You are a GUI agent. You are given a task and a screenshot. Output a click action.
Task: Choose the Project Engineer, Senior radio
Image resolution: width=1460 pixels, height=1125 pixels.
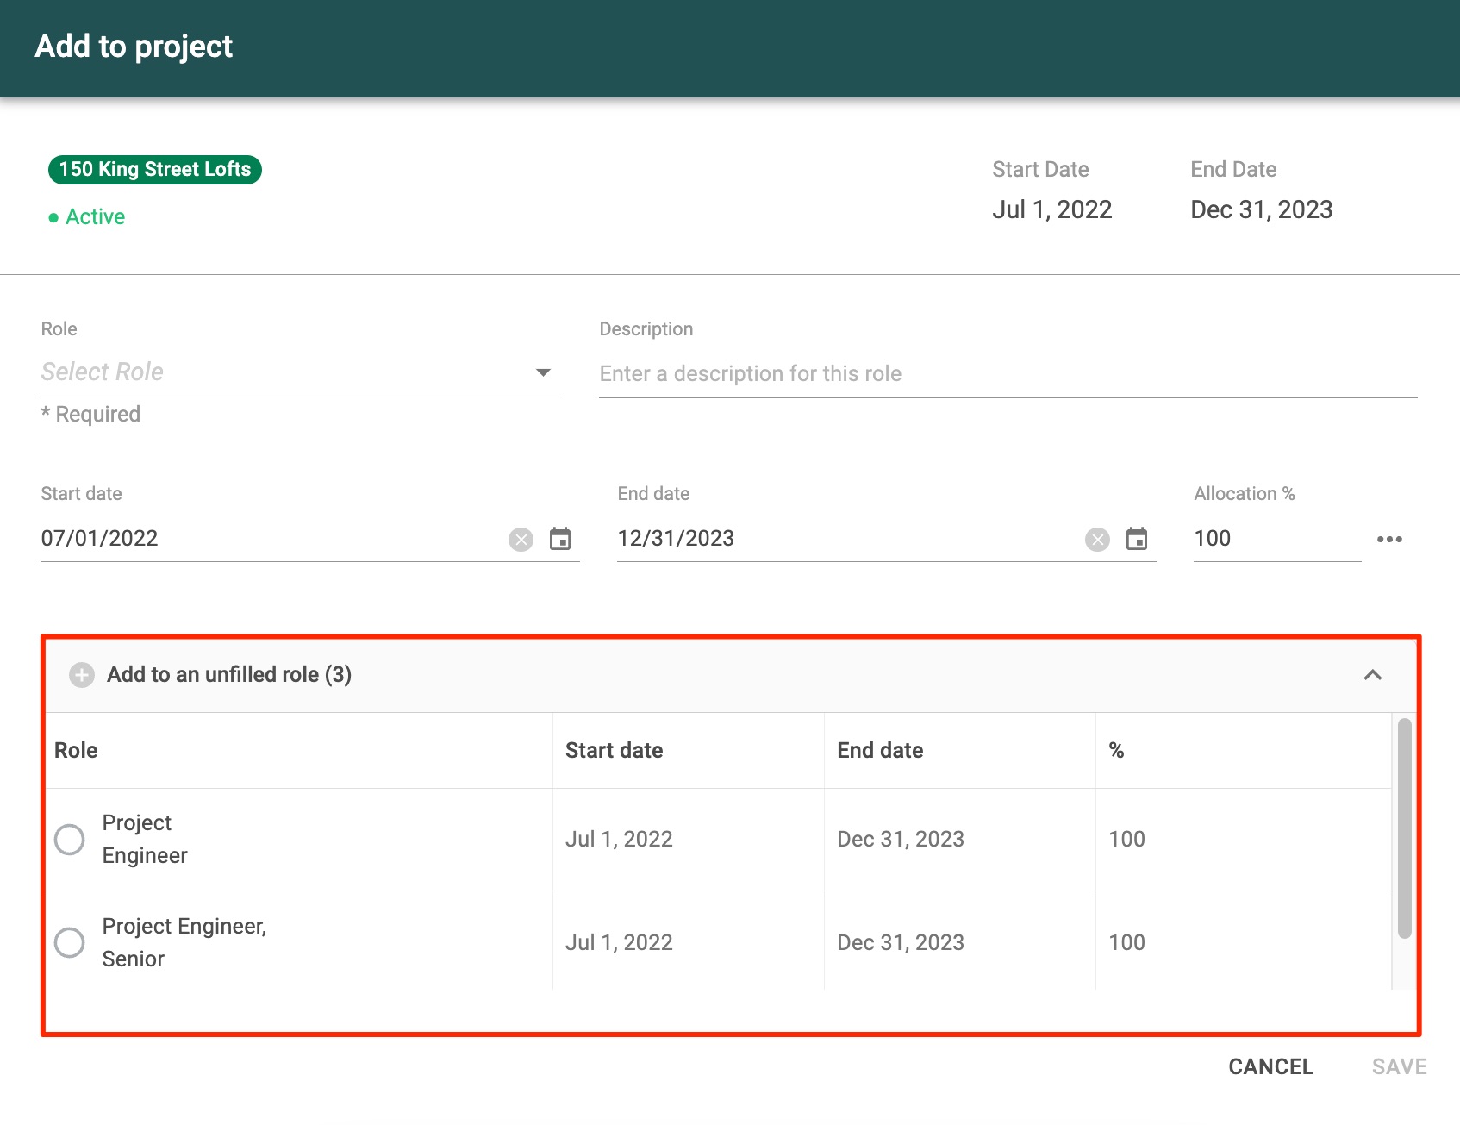click(x=69, y=942)
